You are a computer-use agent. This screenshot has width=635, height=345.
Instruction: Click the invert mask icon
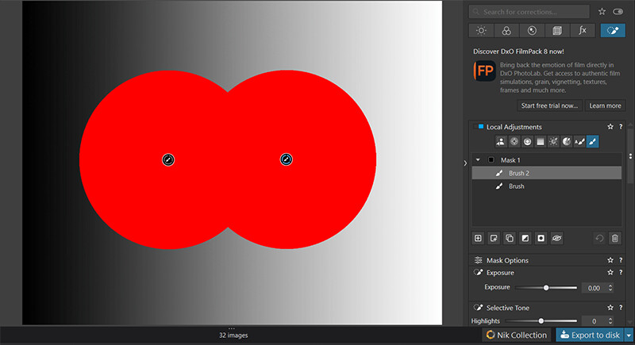click(x=525, y=238)
